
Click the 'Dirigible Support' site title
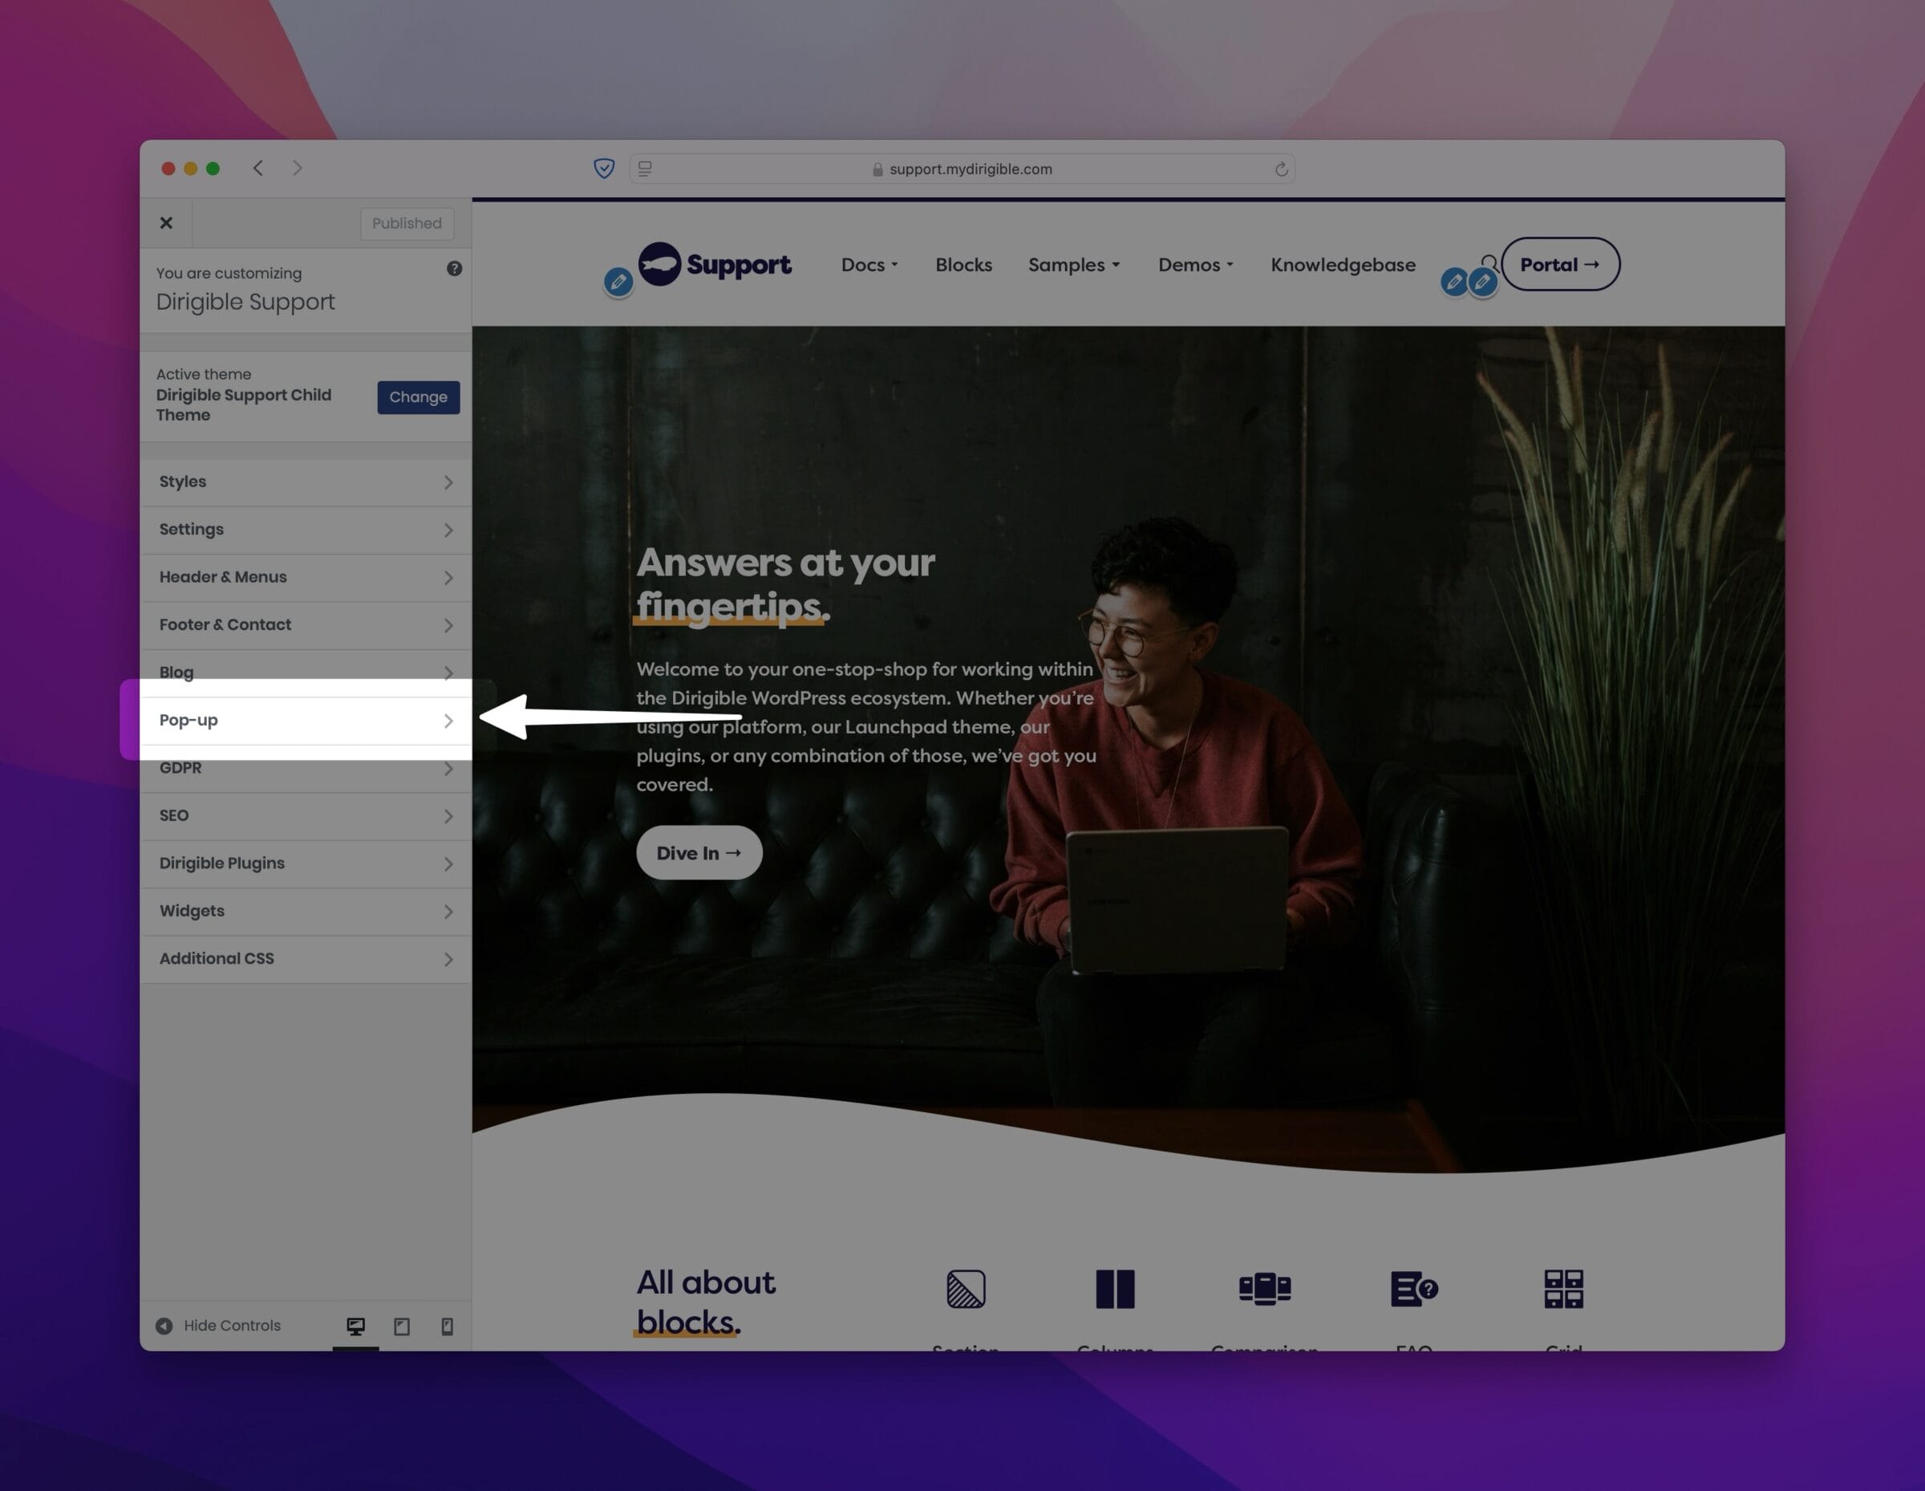click(x=245, y=302)
